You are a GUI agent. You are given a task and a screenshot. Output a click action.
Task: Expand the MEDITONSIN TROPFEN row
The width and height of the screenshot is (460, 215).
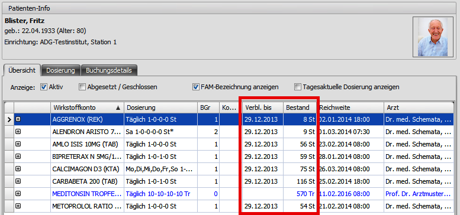point(18,194)
